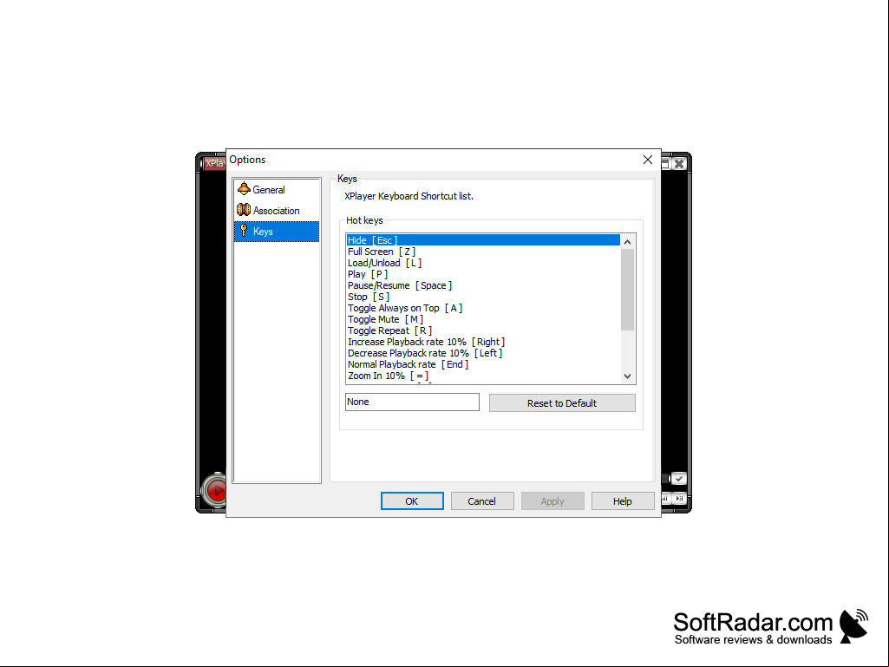Click the shortcut key input field showing None
The height and width of the screenshot is (667, 889).
(412, 402)
